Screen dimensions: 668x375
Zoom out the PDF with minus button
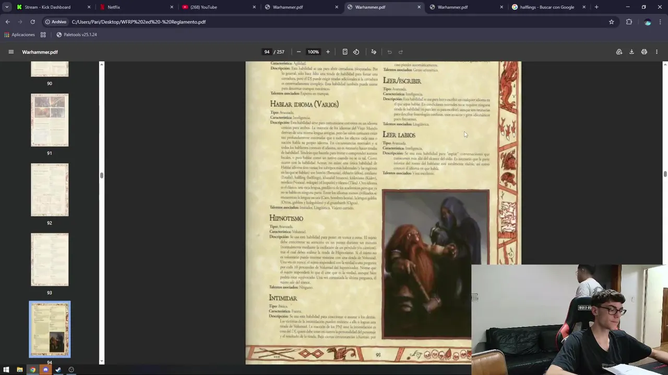[299, 52]
